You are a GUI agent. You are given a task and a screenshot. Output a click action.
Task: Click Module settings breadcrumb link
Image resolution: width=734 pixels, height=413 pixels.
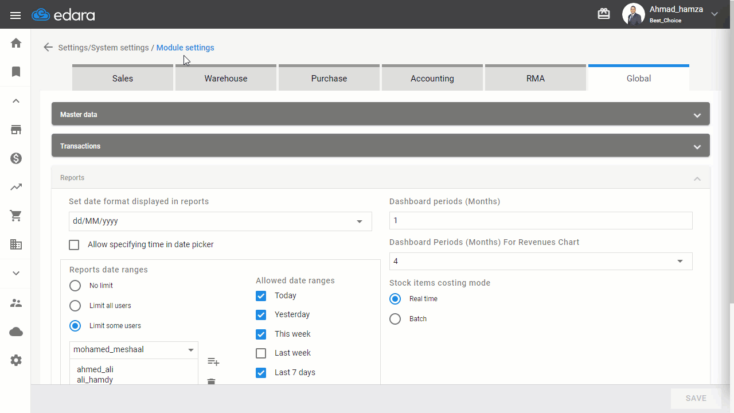click(185, 48)
